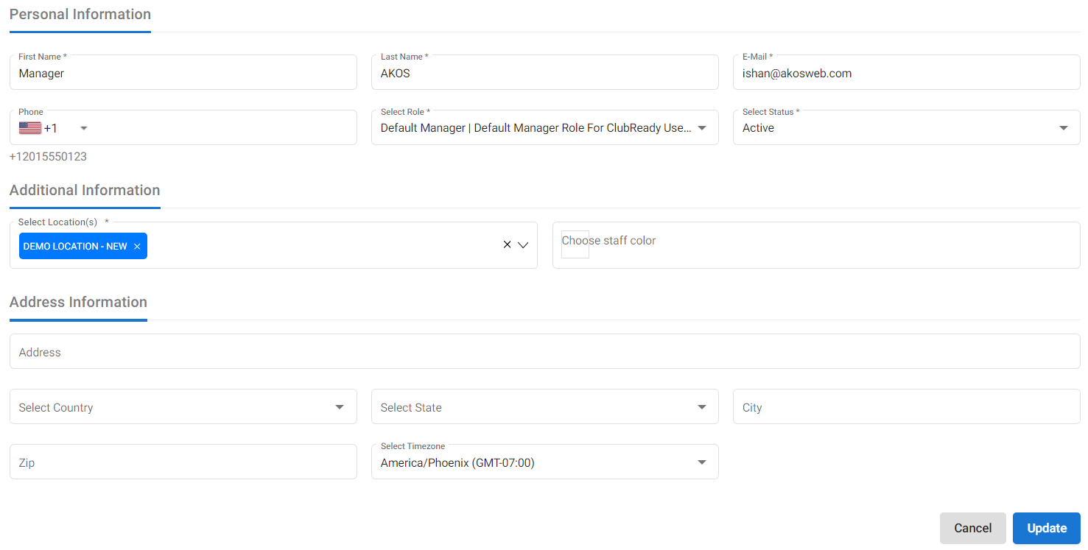Click into the Last Name field

(x=544, y=74)
